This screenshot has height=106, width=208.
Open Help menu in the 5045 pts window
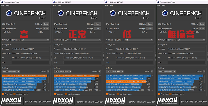click(112, 5)
